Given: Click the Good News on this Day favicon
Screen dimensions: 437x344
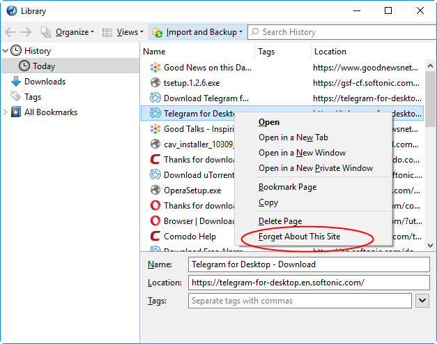Looking at the screenshot, I should point(155,68).
